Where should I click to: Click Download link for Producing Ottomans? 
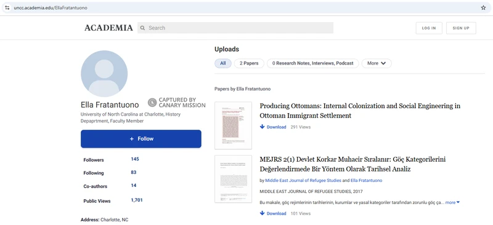[276, 127]
